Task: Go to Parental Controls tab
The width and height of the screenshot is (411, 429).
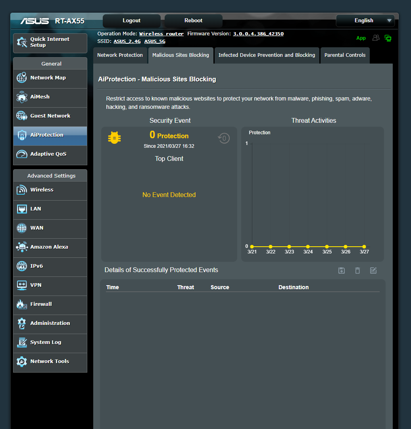Action: click(x=345, y=55)
